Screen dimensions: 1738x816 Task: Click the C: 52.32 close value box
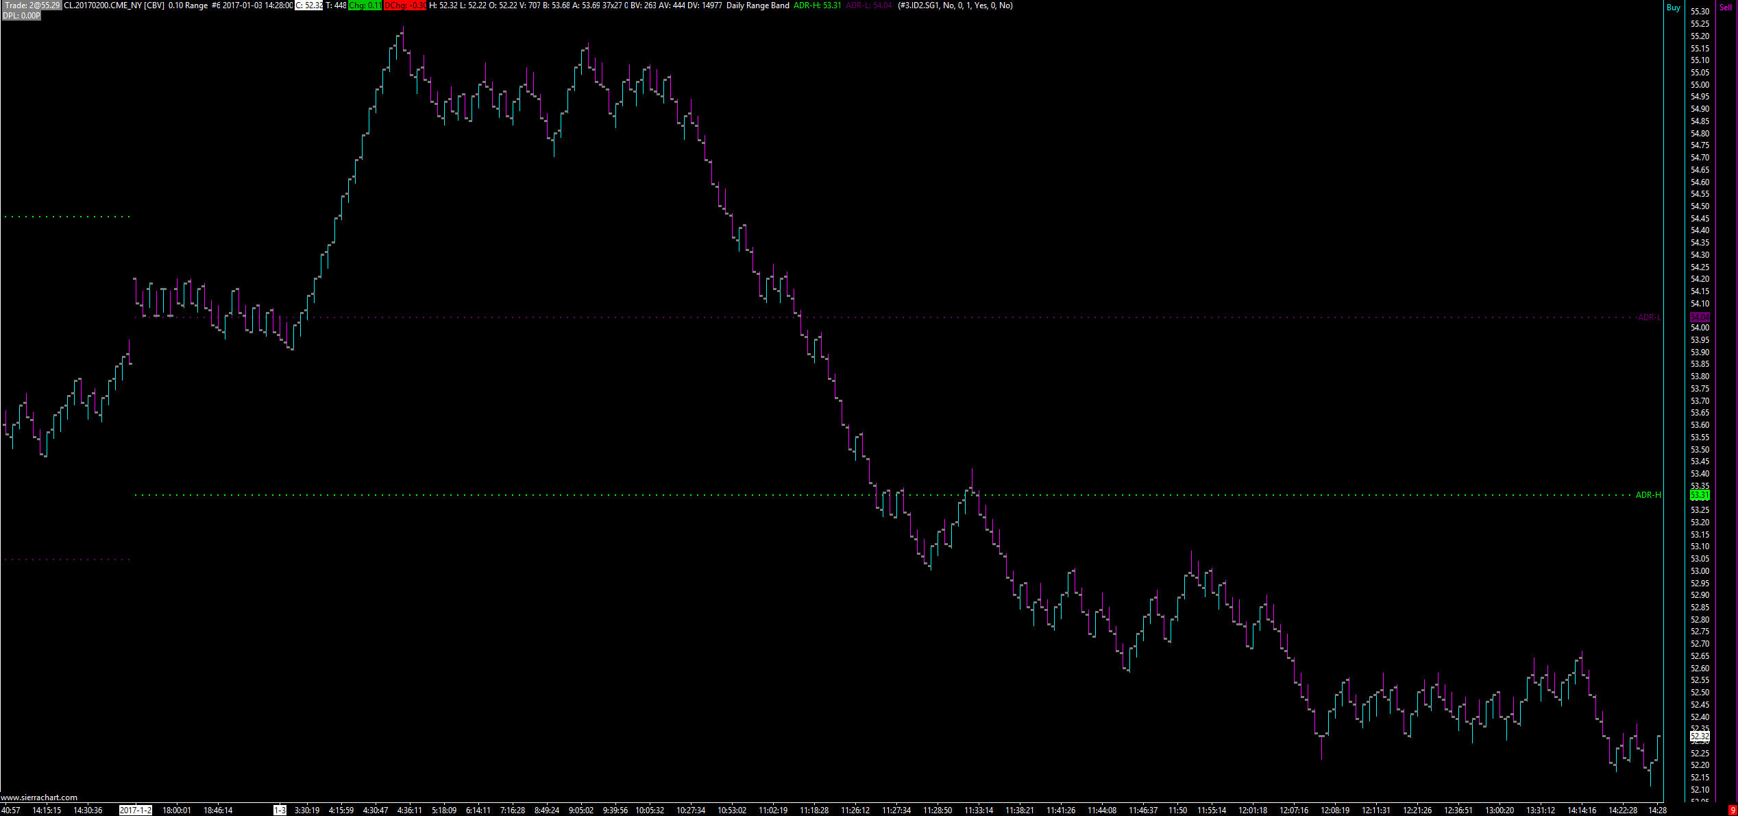pyautogui.click(x=308, y=5)
